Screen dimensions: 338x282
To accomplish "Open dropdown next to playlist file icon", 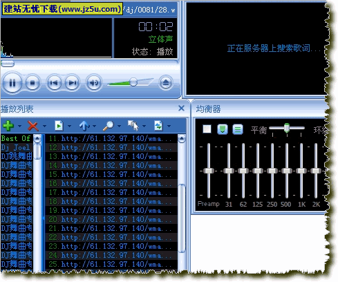I will tap(69, 126).
